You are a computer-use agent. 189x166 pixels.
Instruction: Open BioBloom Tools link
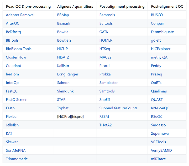click(19, 49)
